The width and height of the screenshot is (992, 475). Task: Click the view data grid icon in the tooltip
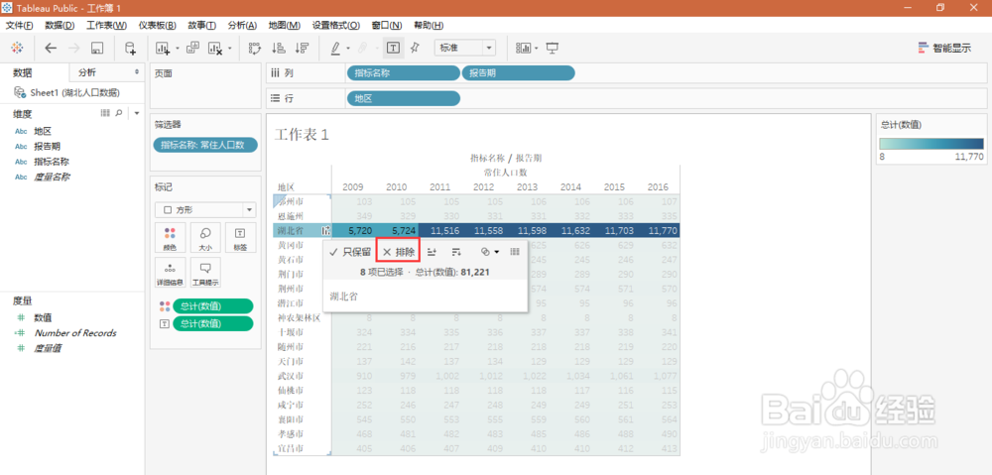point(515,252)
